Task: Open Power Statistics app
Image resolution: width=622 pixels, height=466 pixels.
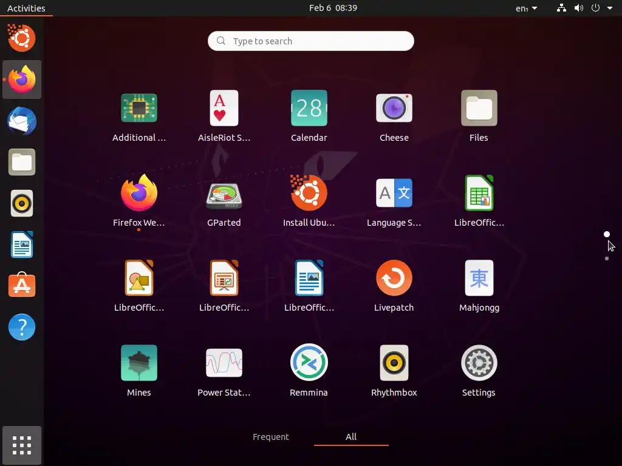Action: point(224,363)
